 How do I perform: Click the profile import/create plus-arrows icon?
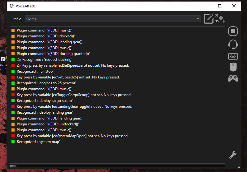coord(220,19)
